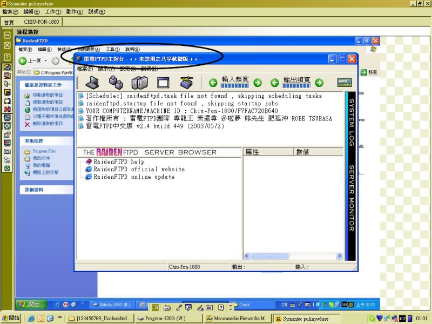The width and height of the screenshot is (432, 324).
Task: Select RaidenFTPD official website tree item
Action: 139,169
